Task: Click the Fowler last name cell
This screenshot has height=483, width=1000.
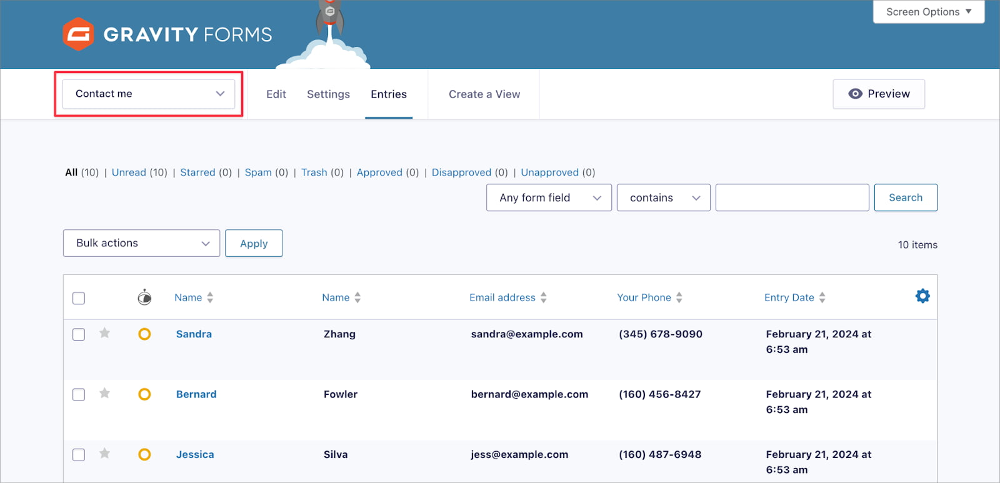Action: (x=341, y=394)
